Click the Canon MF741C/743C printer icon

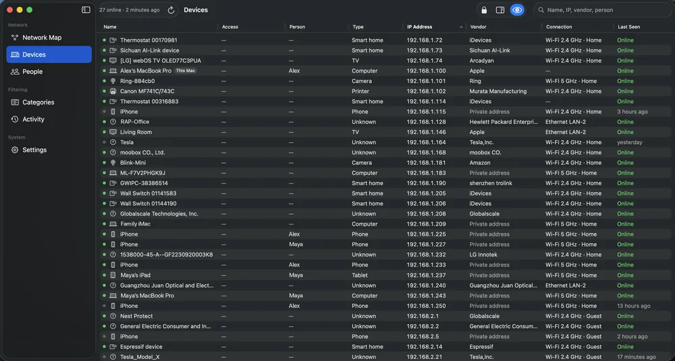click(113, 91)
